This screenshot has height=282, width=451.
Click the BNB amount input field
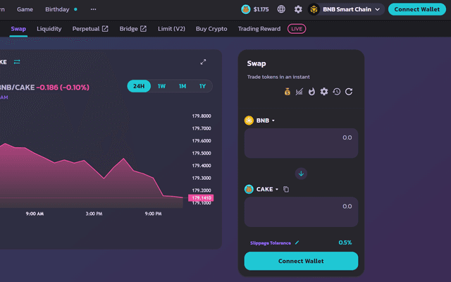(x=301, y=143)
